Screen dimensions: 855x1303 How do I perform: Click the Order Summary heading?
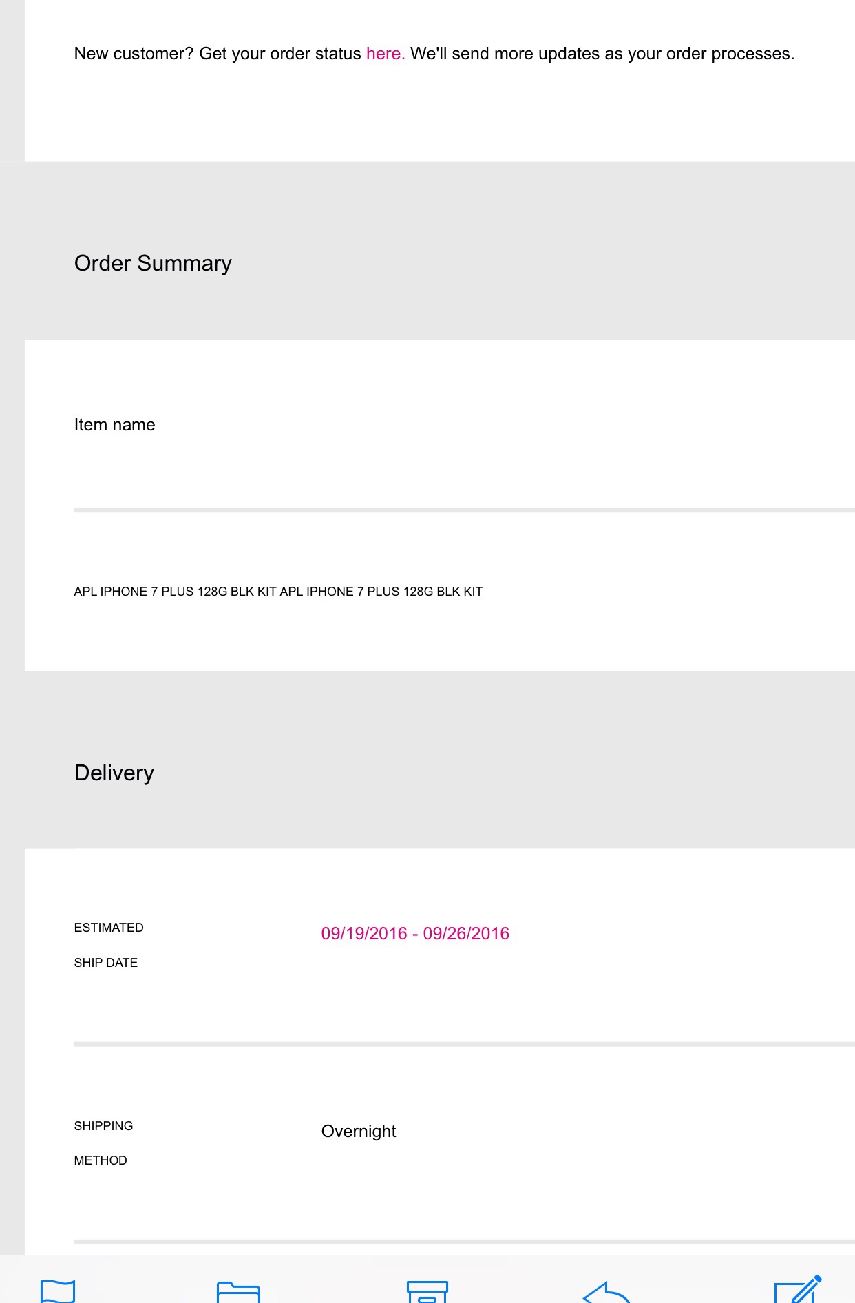click(153, 263)
